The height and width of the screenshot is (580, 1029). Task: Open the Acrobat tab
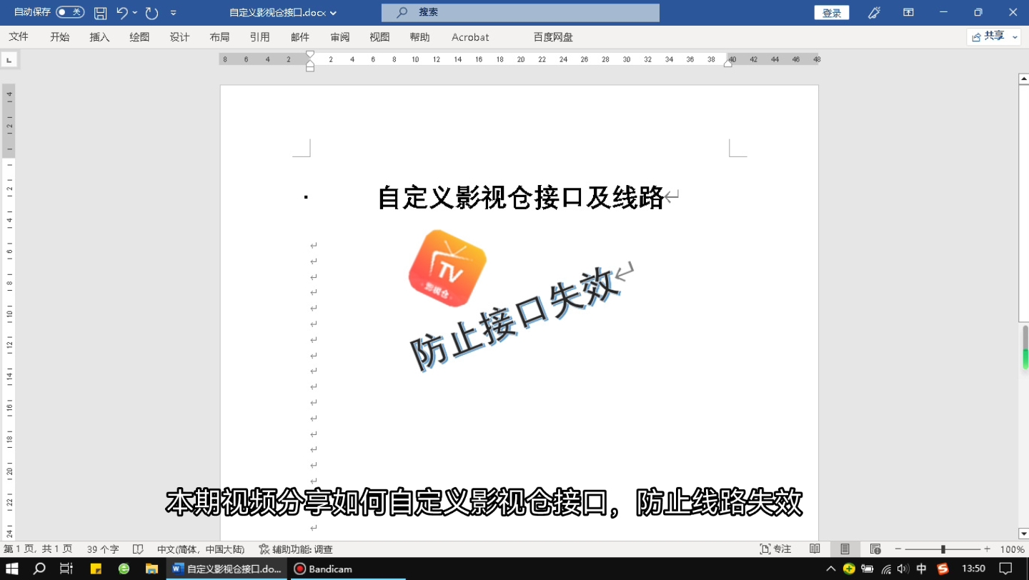470,37
